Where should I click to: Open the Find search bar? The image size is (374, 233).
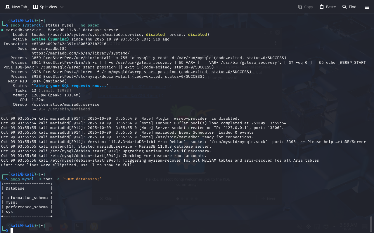point(351,7)
